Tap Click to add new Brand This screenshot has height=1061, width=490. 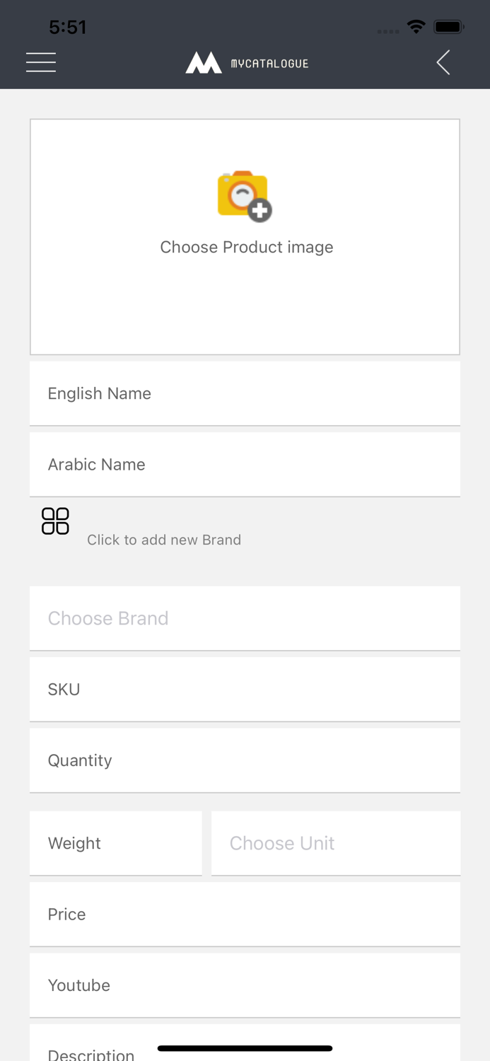click(164, 540)
